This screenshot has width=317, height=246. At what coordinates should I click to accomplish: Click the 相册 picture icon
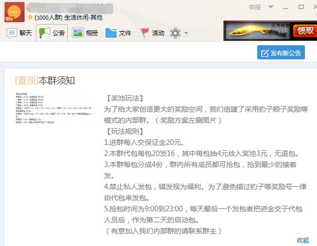pos(78,33)
